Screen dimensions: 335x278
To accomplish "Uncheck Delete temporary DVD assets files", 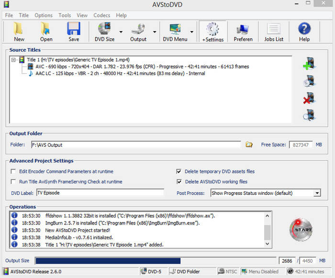I will [x=179, y=171].
